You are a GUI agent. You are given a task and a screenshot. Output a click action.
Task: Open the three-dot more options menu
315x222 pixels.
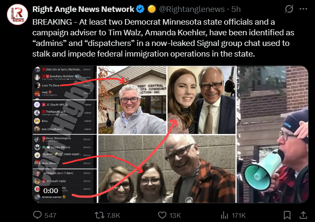pos(303,9)
